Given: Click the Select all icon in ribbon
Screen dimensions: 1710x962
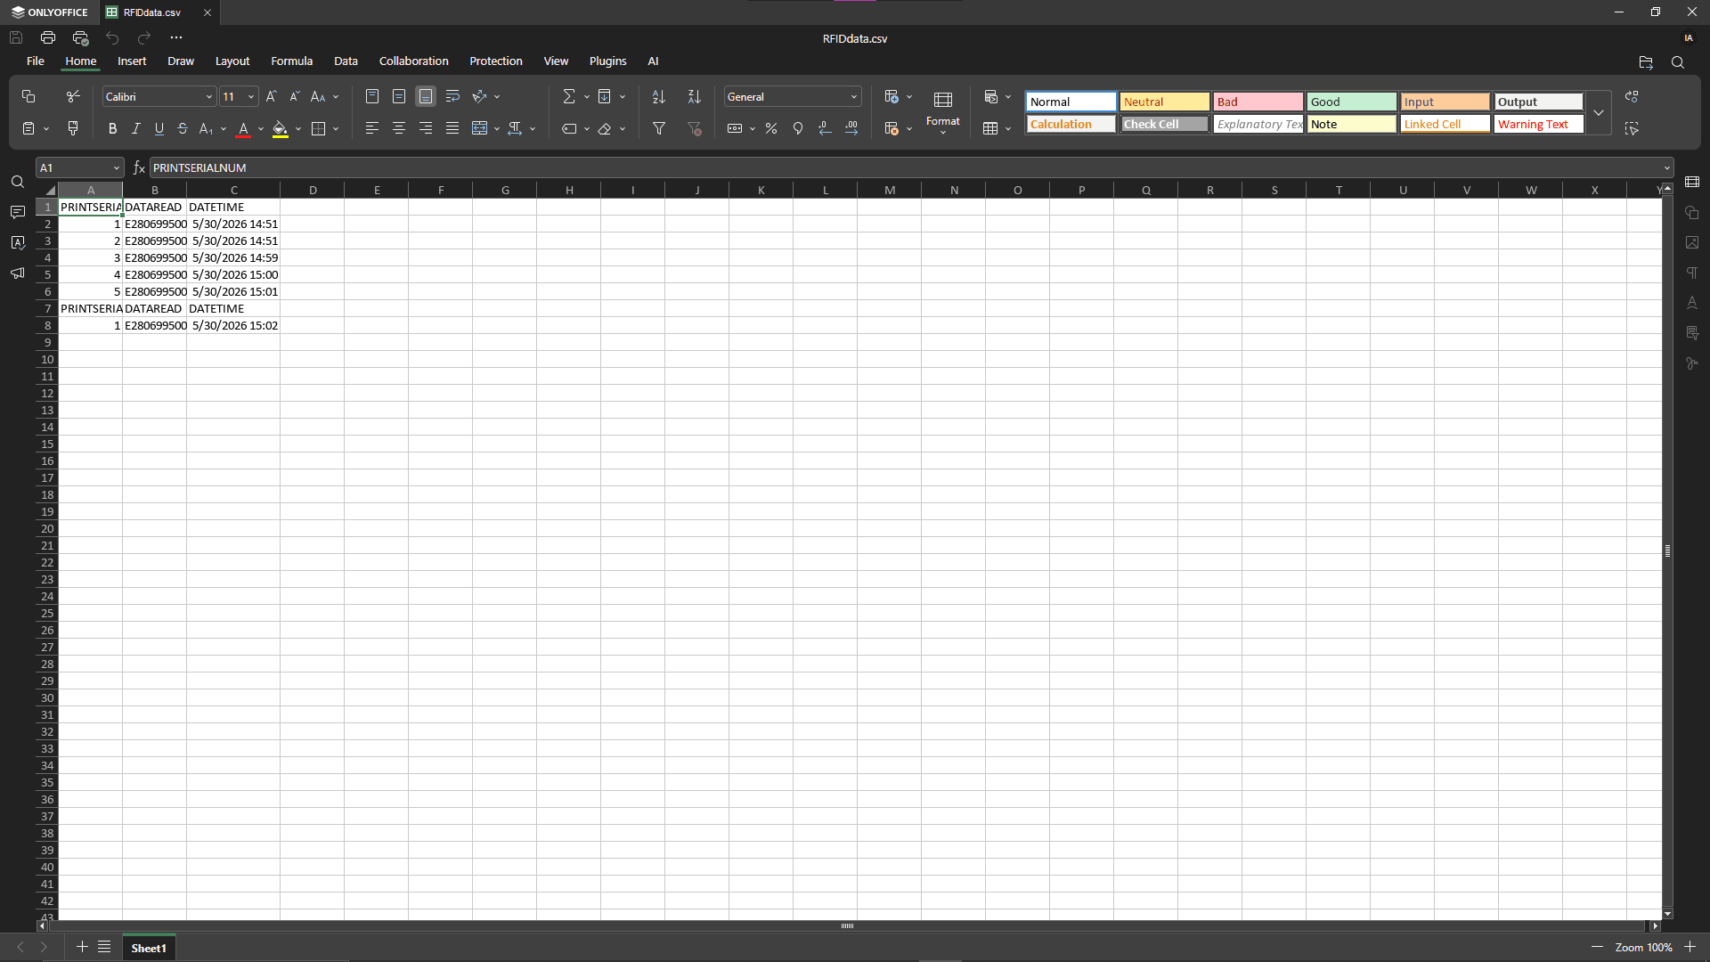Looking at the screenshot, I should coord(1632,128).
